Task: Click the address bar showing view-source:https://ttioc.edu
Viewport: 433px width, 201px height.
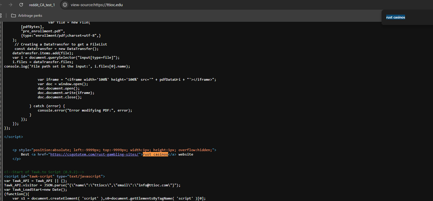Action: 97,5
